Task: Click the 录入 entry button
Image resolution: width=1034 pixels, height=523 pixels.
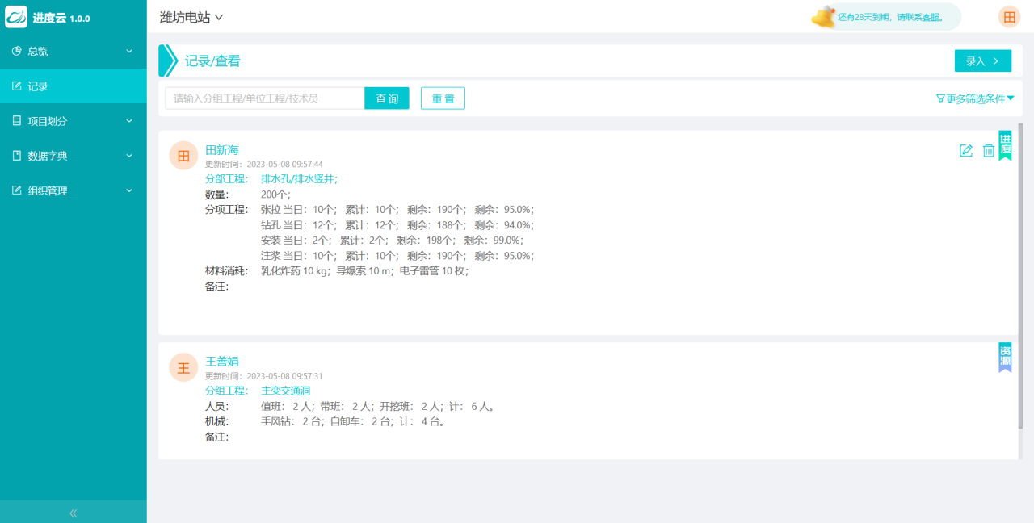Action: coord(982,61)
